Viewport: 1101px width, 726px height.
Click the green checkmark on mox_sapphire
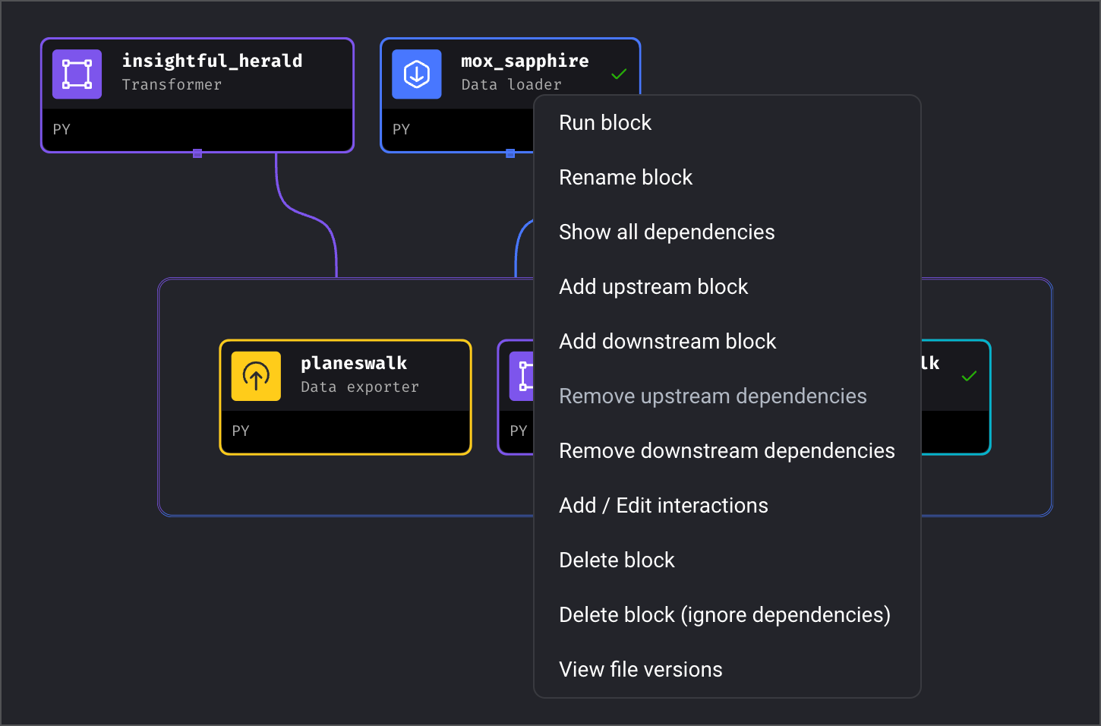(x=619, y=74)
